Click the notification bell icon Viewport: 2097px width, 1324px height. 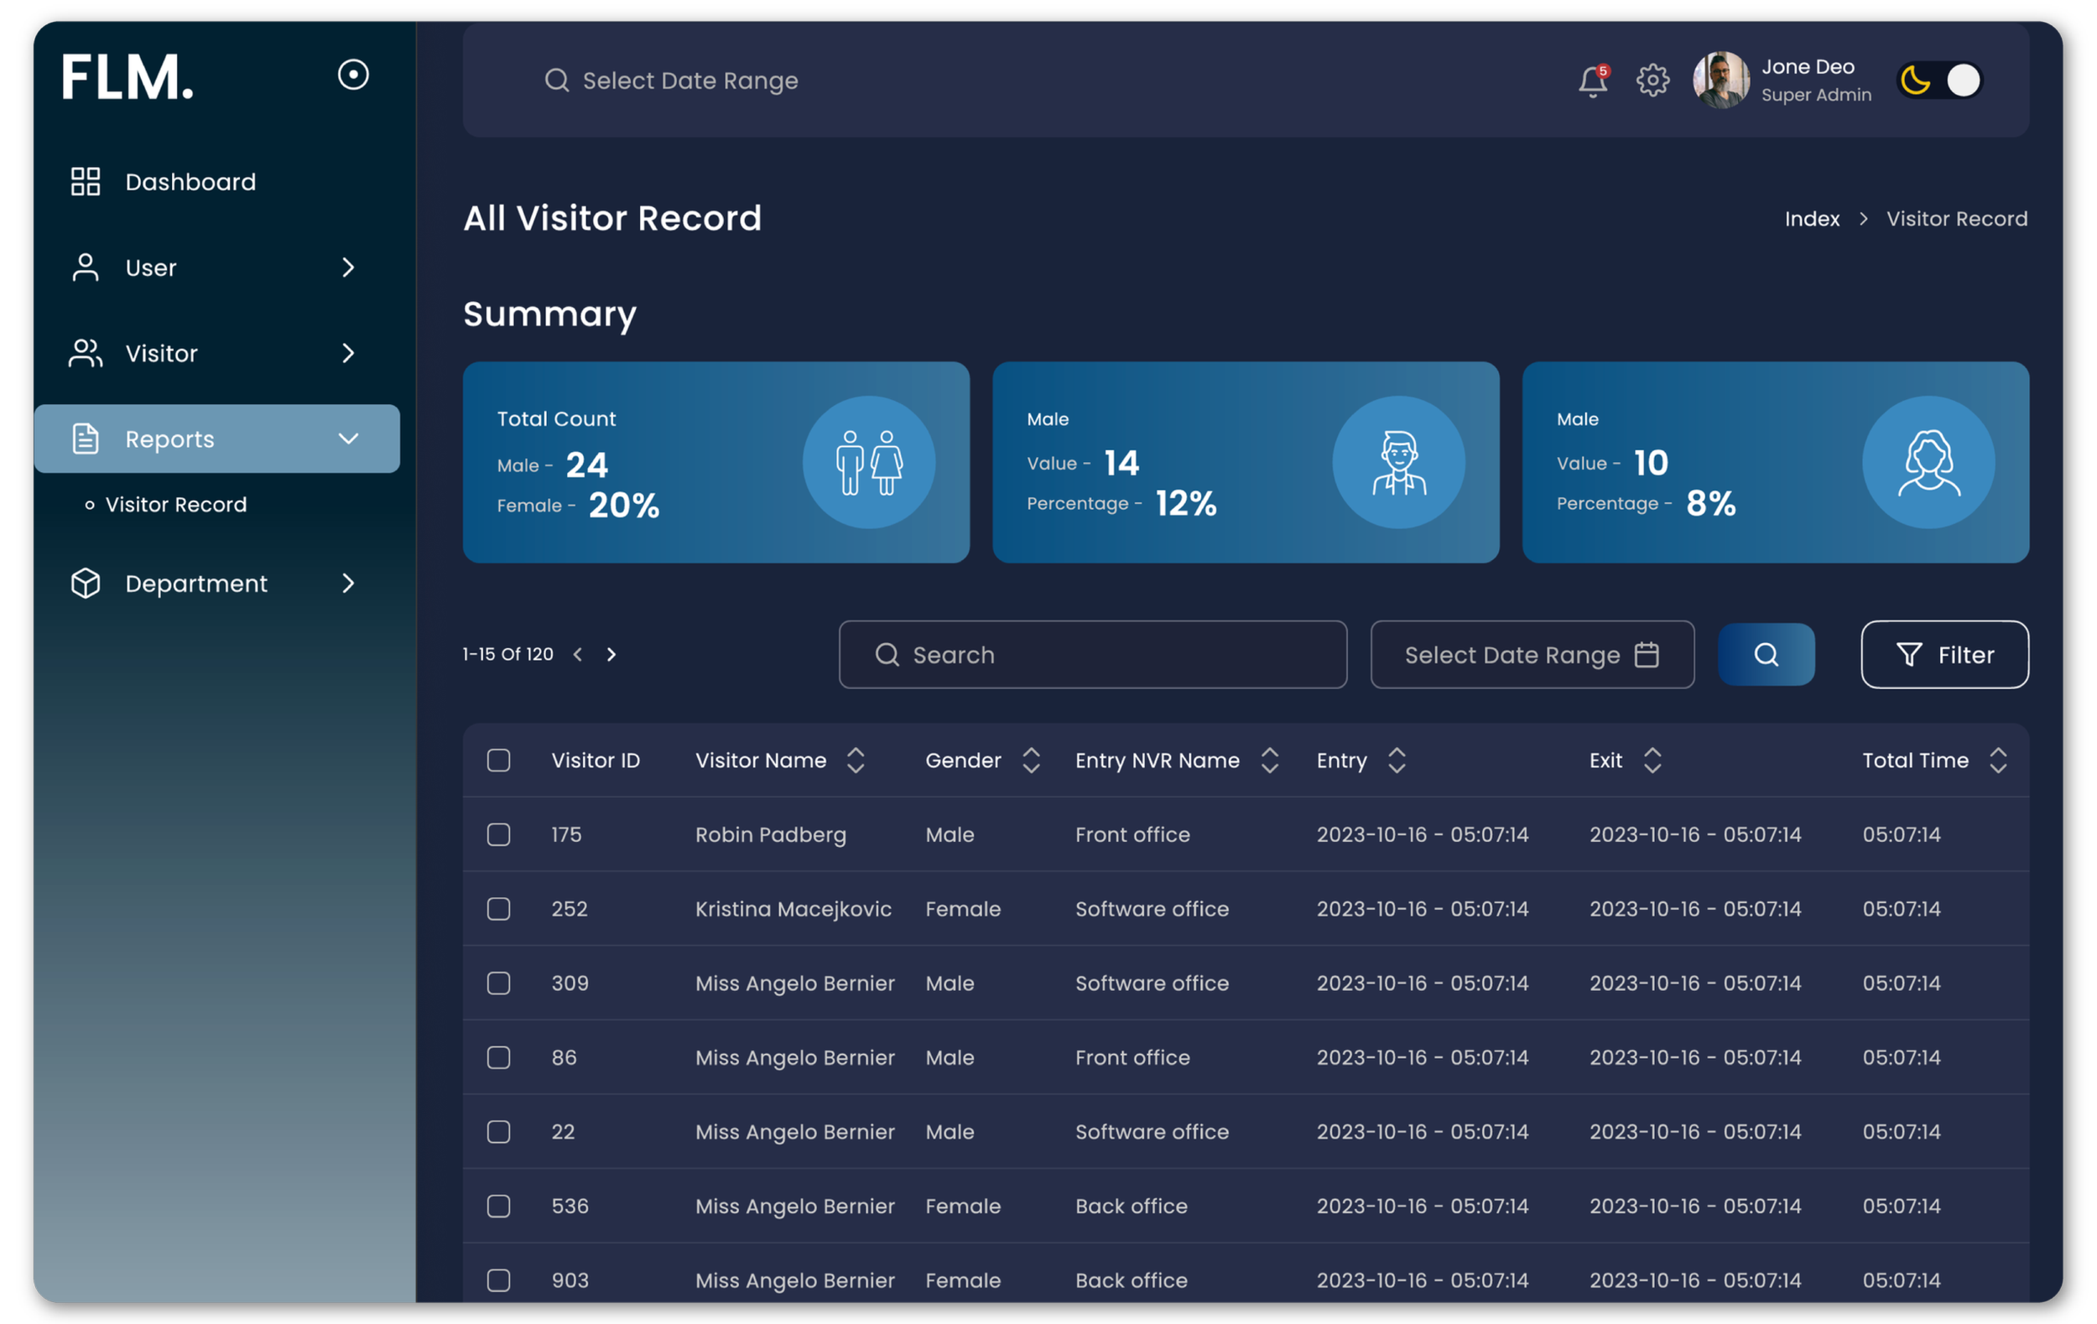[1592, 81]
